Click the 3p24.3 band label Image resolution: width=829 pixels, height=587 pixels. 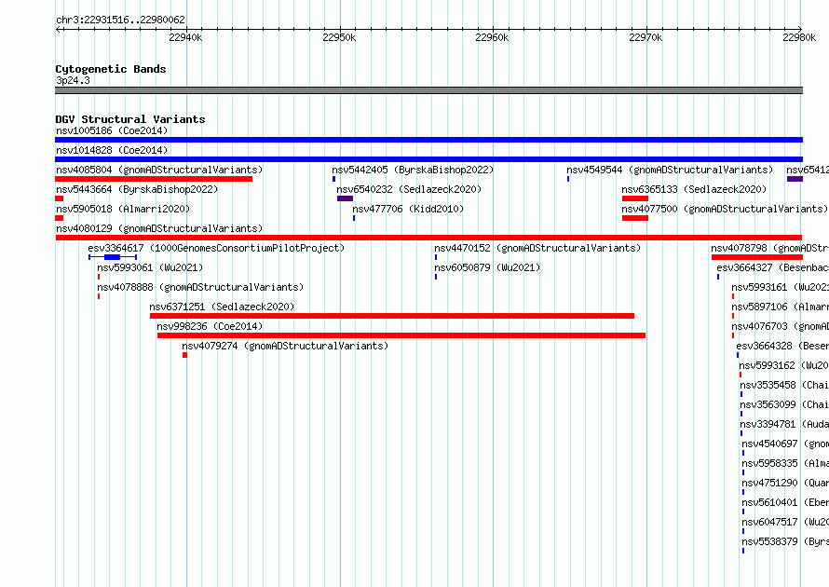[x=73, y=80]
